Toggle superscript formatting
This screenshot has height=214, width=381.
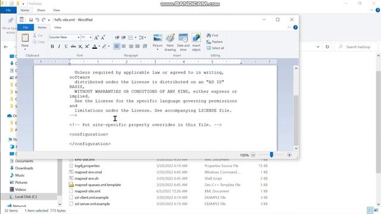[87, 46]
